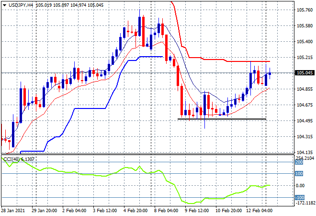The image size is (316, 216).
Task: Select the 105.215 price axis label
Action: tap(305, 58)
